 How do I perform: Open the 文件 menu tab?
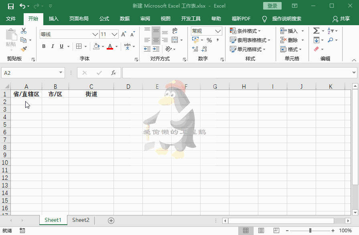point(11,19)
